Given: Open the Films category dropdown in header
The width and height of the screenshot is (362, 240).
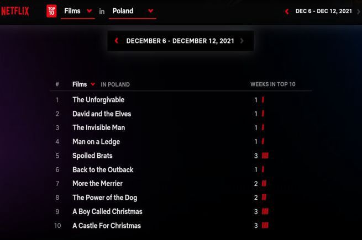Looking at the screenshot, I should (x=78, y=11).
